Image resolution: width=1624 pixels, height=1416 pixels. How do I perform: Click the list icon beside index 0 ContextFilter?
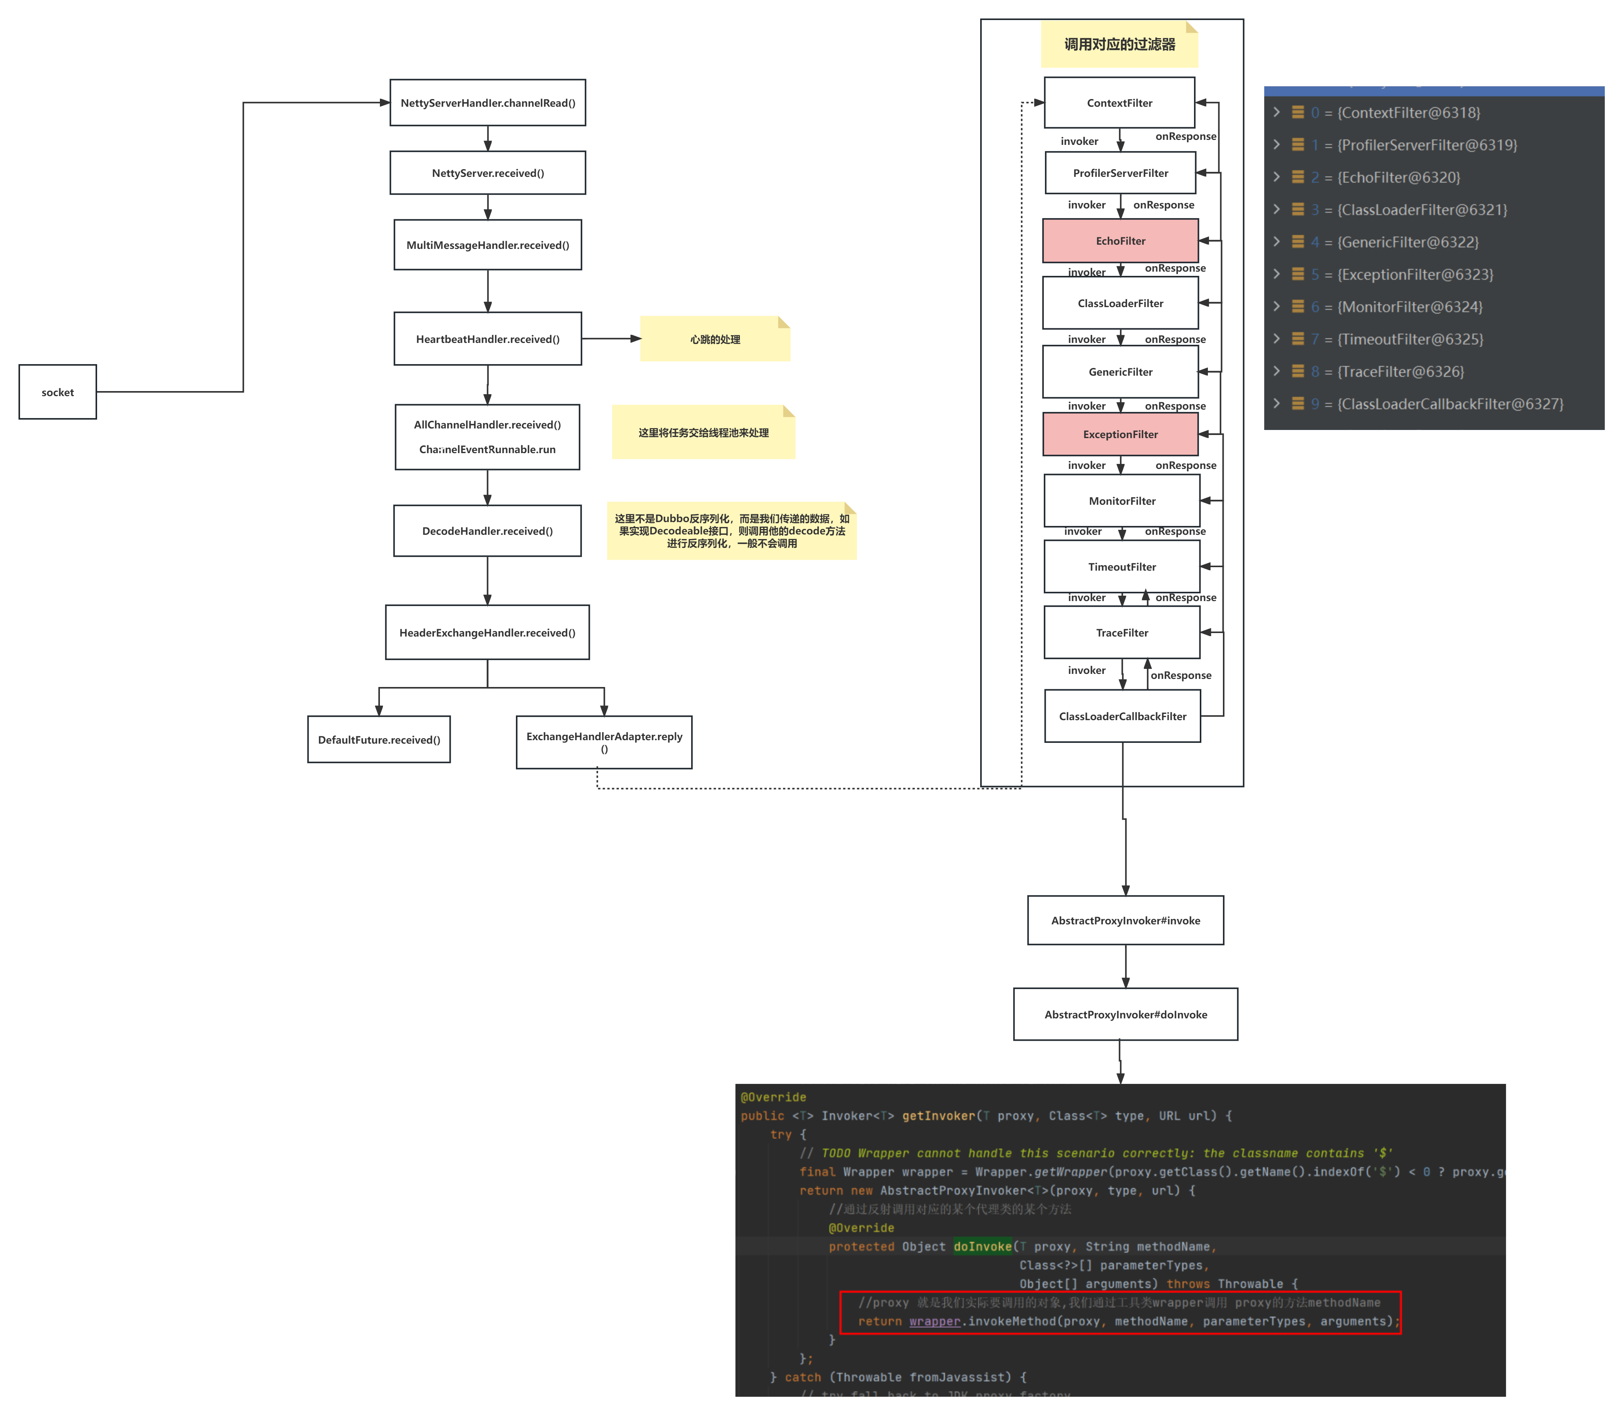click(1298, 112)
